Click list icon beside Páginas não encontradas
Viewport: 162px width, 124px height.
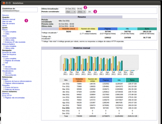click(x=4, y=98)
